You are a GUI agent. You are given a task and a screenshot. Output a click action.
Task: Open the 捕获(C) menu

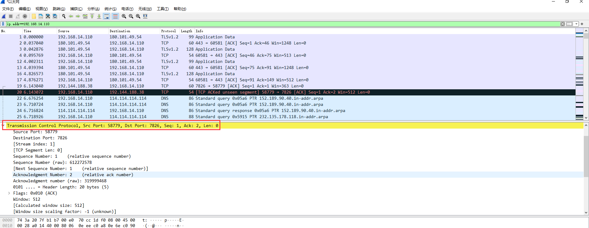coord(76,9)
